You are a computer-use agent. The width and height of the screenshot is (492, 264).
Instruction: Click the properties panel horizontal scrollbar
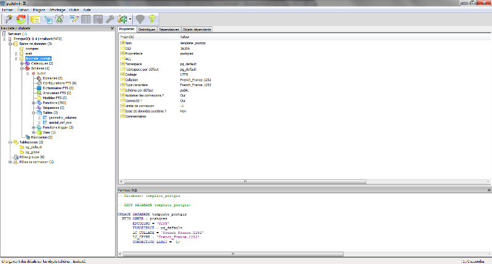[x=246, y=183]
